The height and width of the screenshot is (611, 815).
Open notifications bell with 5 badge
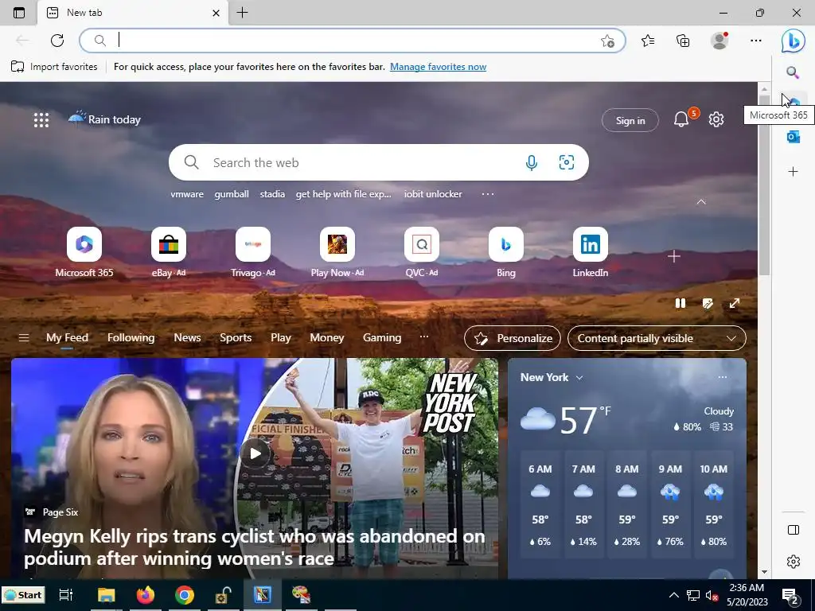click(681, 119)
